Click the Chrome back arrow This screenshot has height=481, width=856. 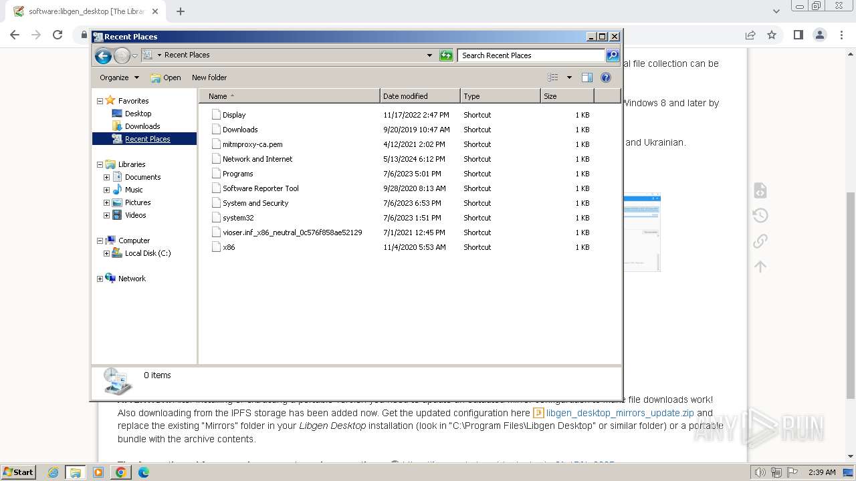coord(15,35)
